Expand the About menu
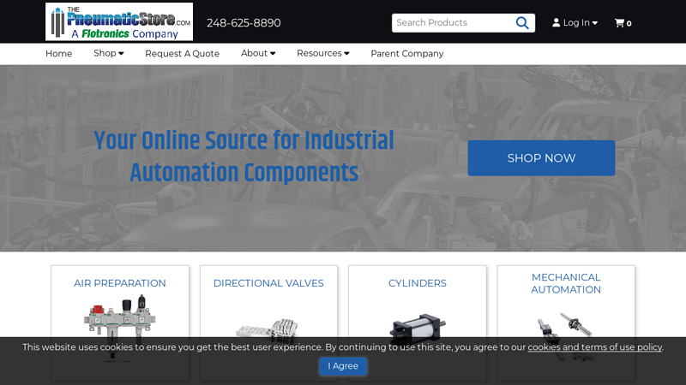The image size is (686, 385). [258, 53]
